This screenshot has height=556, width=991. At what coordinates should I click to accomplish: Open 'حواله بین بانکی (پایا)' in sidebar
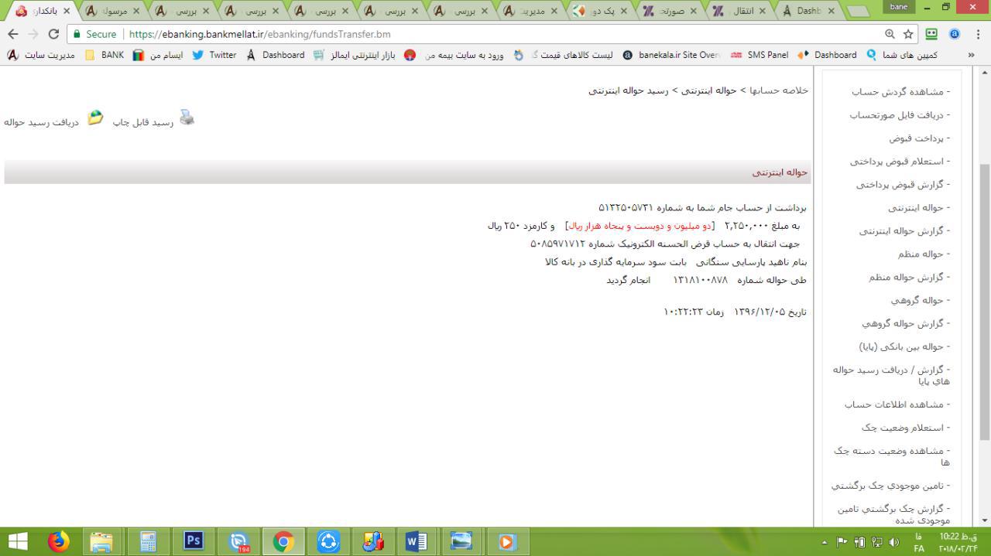coord(905,346)
